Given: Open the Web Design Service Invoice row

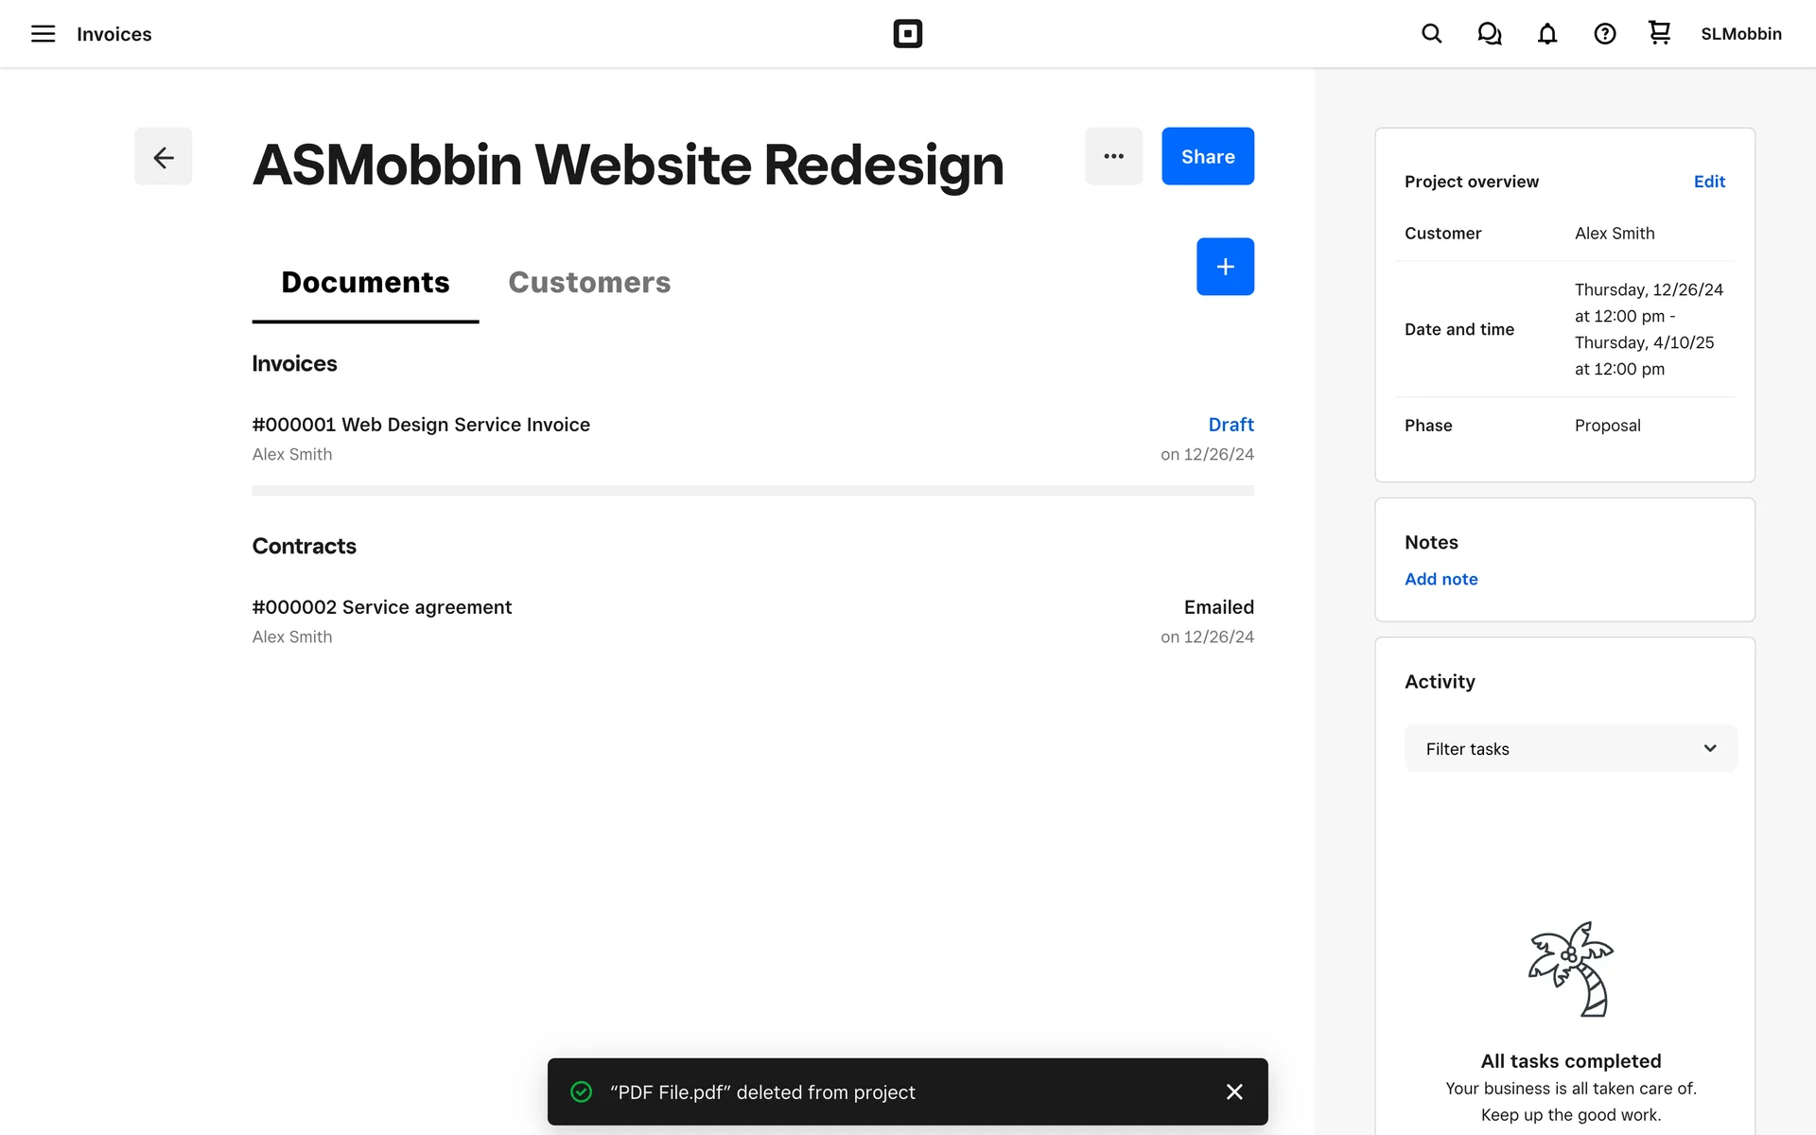Looking at the screenshot, I should pos(421,425).
